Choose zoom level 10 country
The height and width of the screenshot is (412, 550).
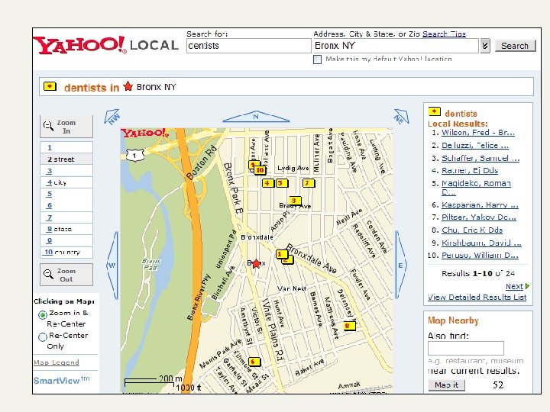click(x=66, y=252)
